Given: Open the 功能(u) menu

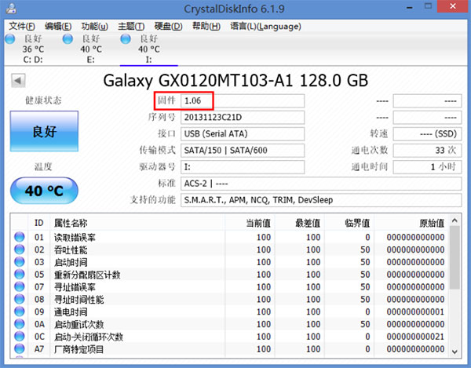Looking at the screenshot, I should pos(95,27).
